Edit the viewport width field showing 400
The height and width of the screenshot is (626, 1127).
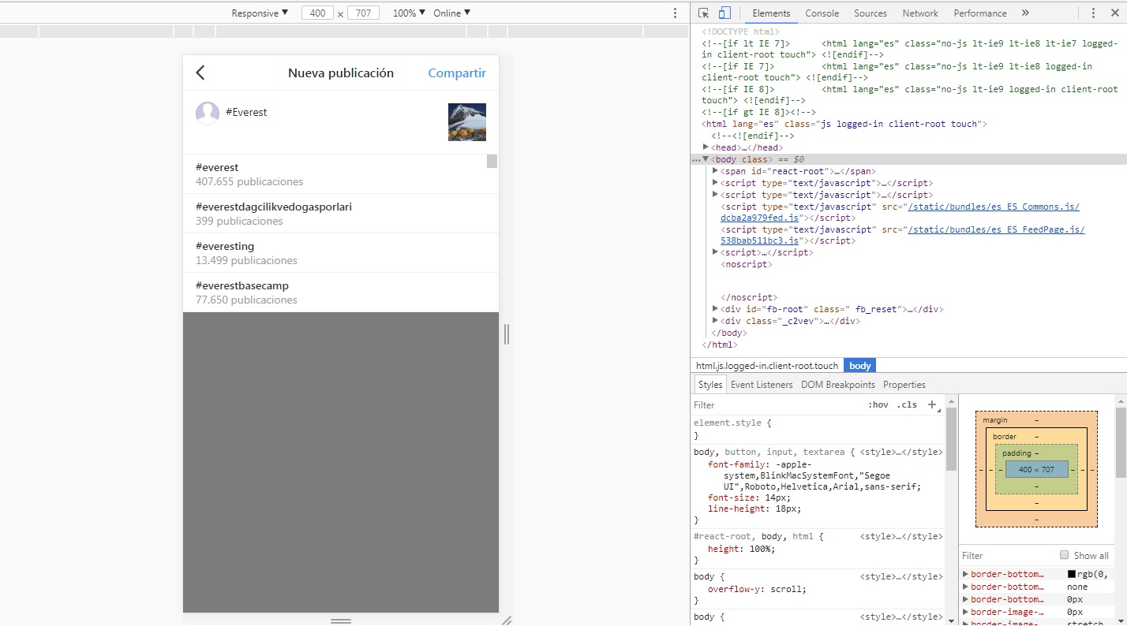[x=317, y=13]
